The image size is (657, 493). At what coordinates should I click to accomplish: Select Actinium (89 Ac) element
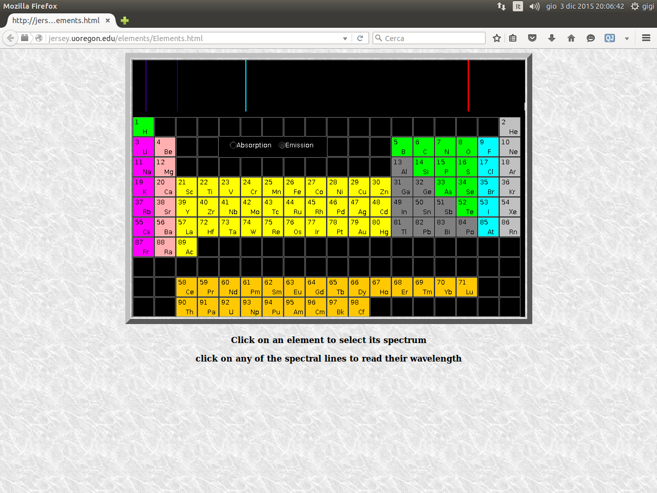click(187, 247)
